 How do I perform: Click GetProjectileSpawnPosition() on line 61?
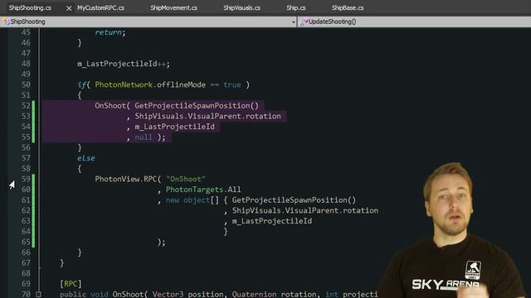(x=294, y=199)
